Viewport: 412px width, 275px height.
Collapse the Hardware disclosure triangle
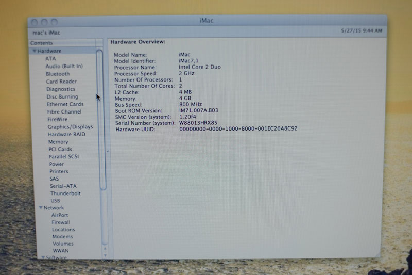(35, 51)
